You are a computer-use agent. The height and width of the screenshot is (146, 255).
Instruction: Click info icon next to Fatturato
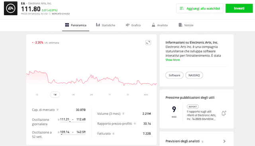(x=113, y=134)
